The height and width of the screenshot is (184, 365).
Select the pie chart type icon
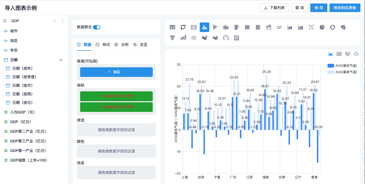coord(322,27)
